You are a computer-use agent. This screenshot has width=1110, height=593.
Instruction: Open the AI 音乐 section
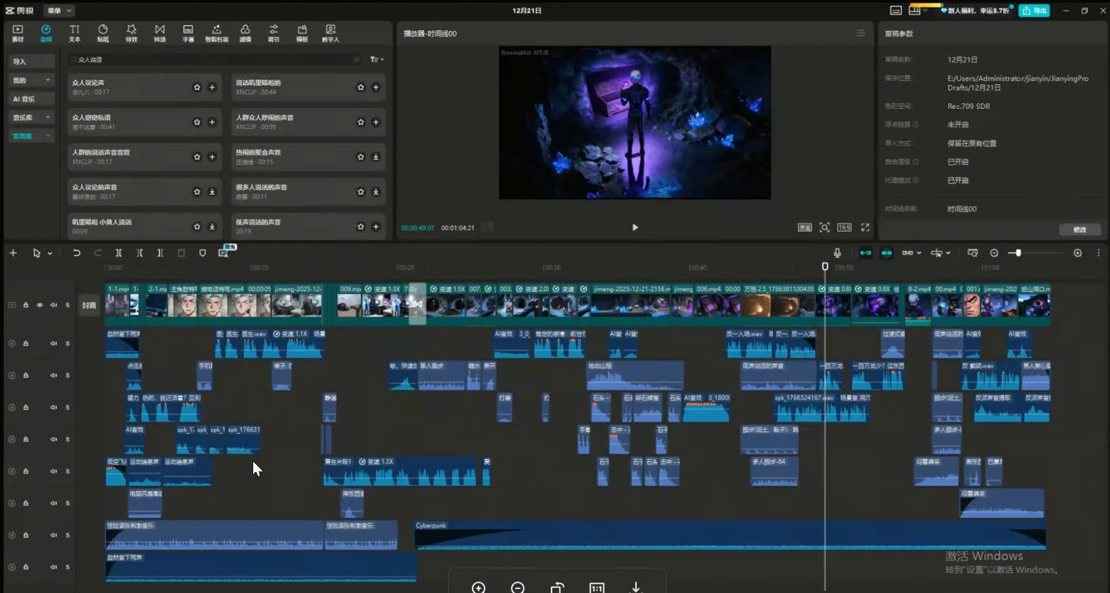click(x=32, y=99)
